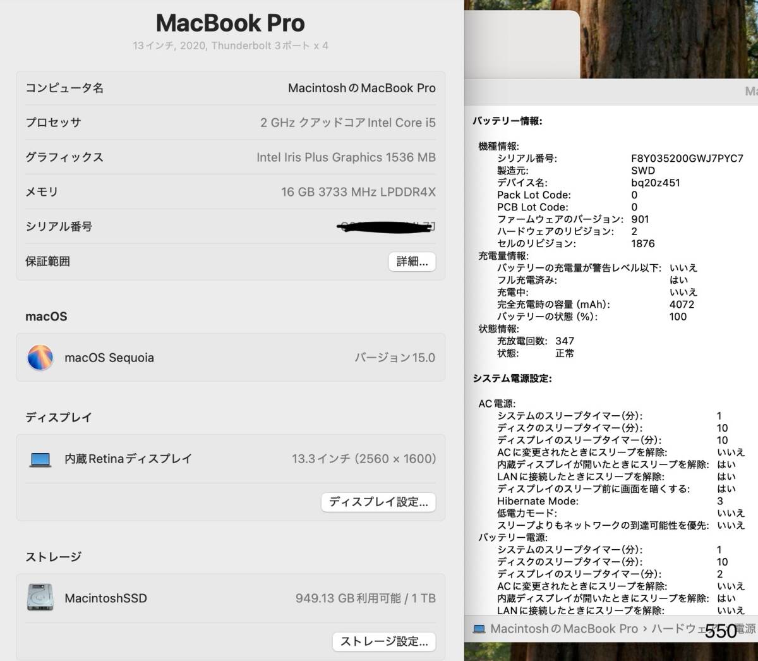This screenshot has height=661, width=758.
Task: Click the Intel Iris Plus Graphics value
Action: [x=346, y=157]
